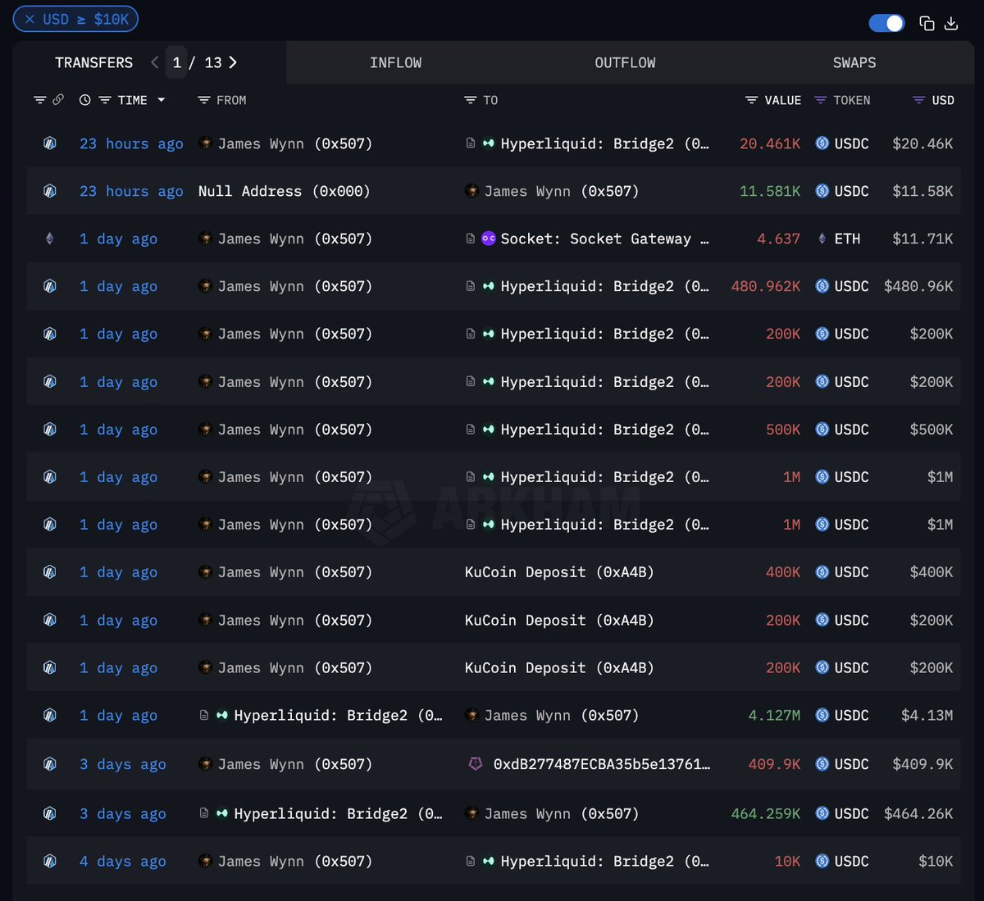Viewport: 984px width, 901px height.
Task: Toggle the blue switch at top right
Action: 886,23
